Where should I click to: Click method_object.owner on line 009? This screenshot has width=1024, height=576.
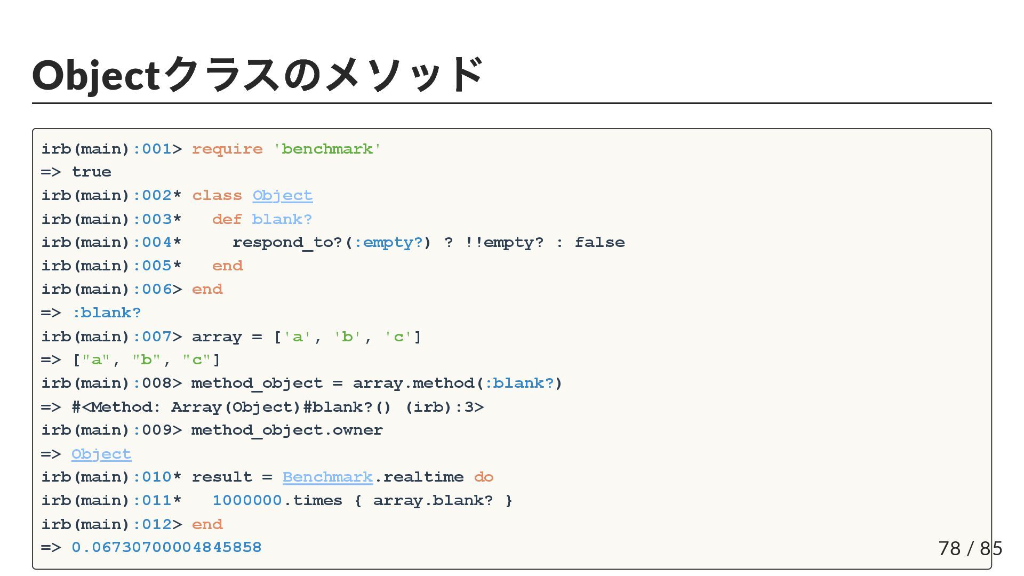click(287, 430)
